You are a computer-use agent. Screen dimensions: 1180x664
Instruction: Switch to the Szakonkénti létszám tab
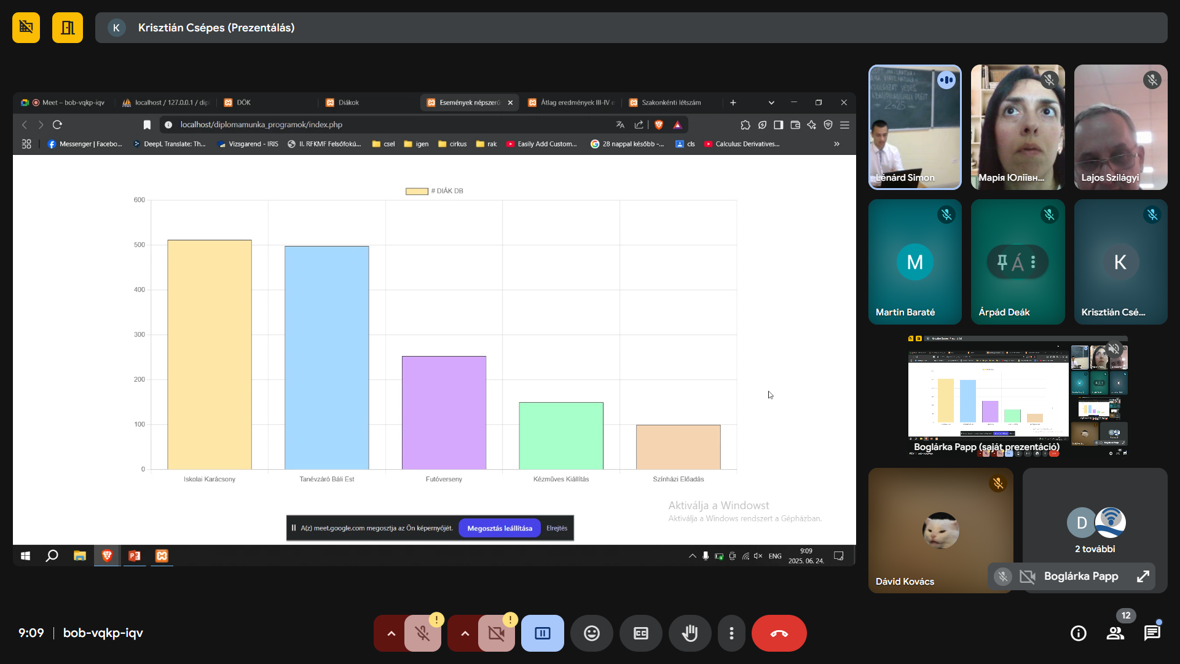pyautogui.click(x=671, y=103)
